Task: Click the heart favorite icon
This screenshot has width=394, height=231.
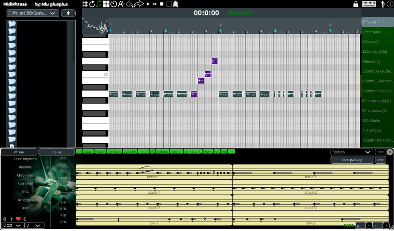Action: (17, 219)
